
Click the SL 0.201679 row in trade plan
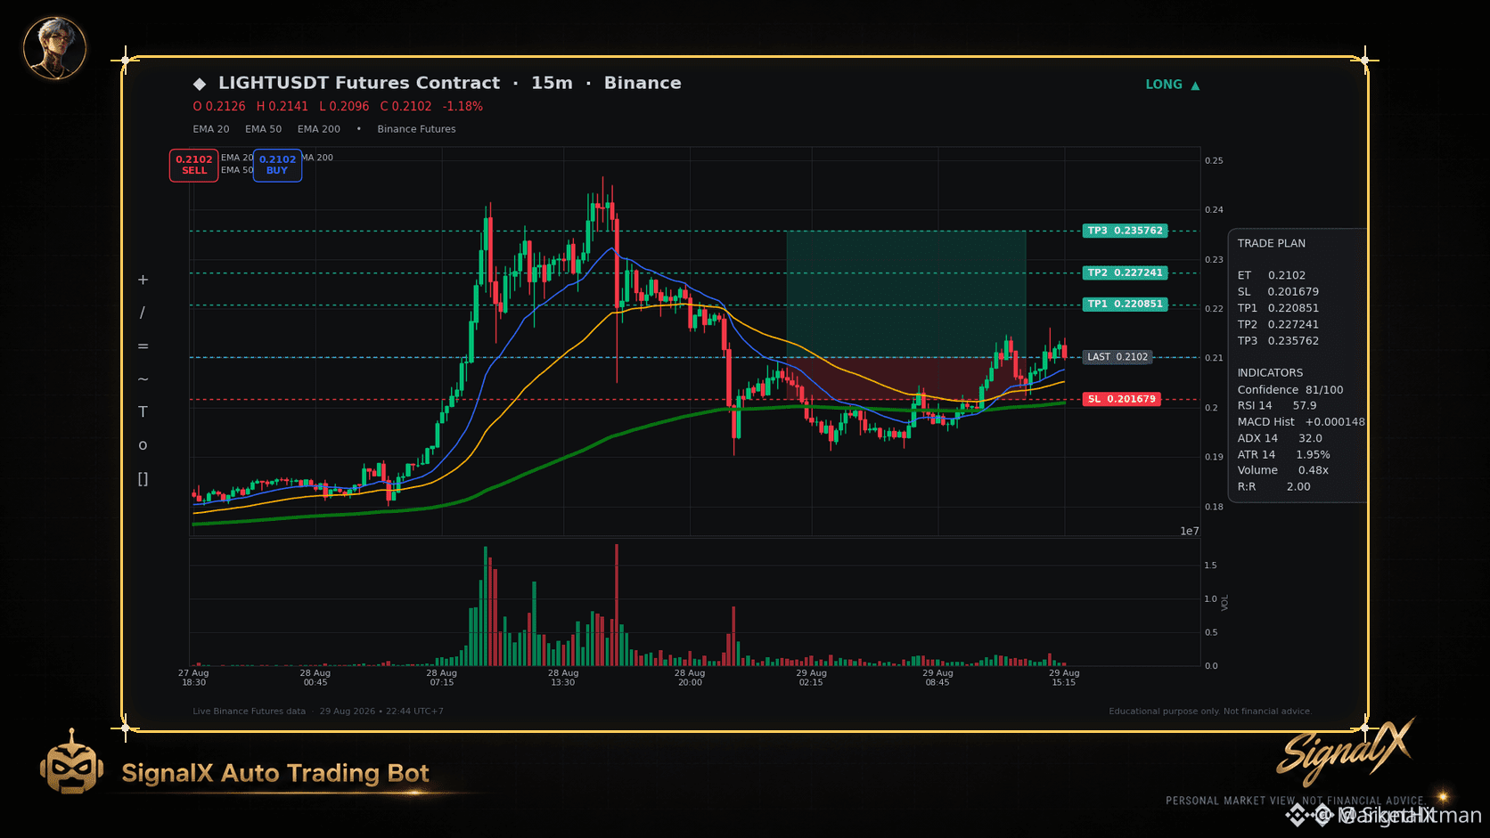(x=1278, y=292)
